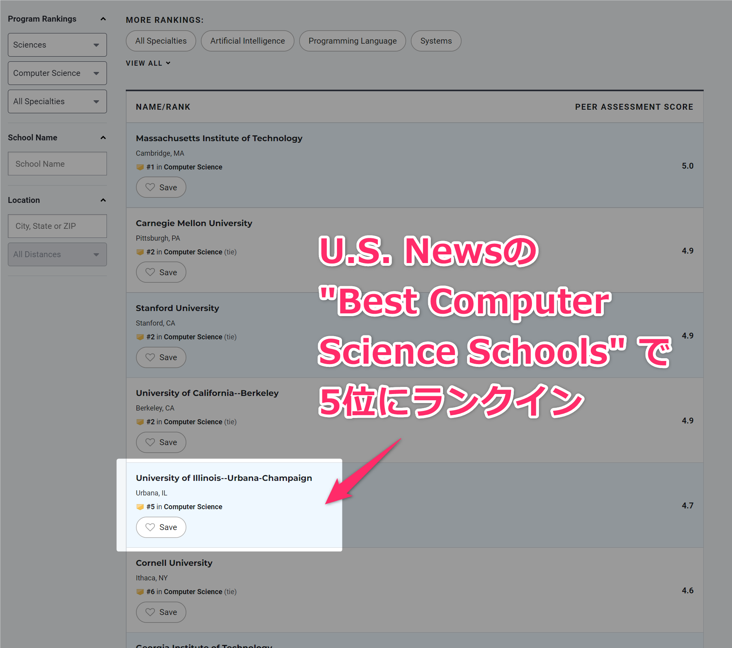Open the Sciences dropdown

(57, 44)
